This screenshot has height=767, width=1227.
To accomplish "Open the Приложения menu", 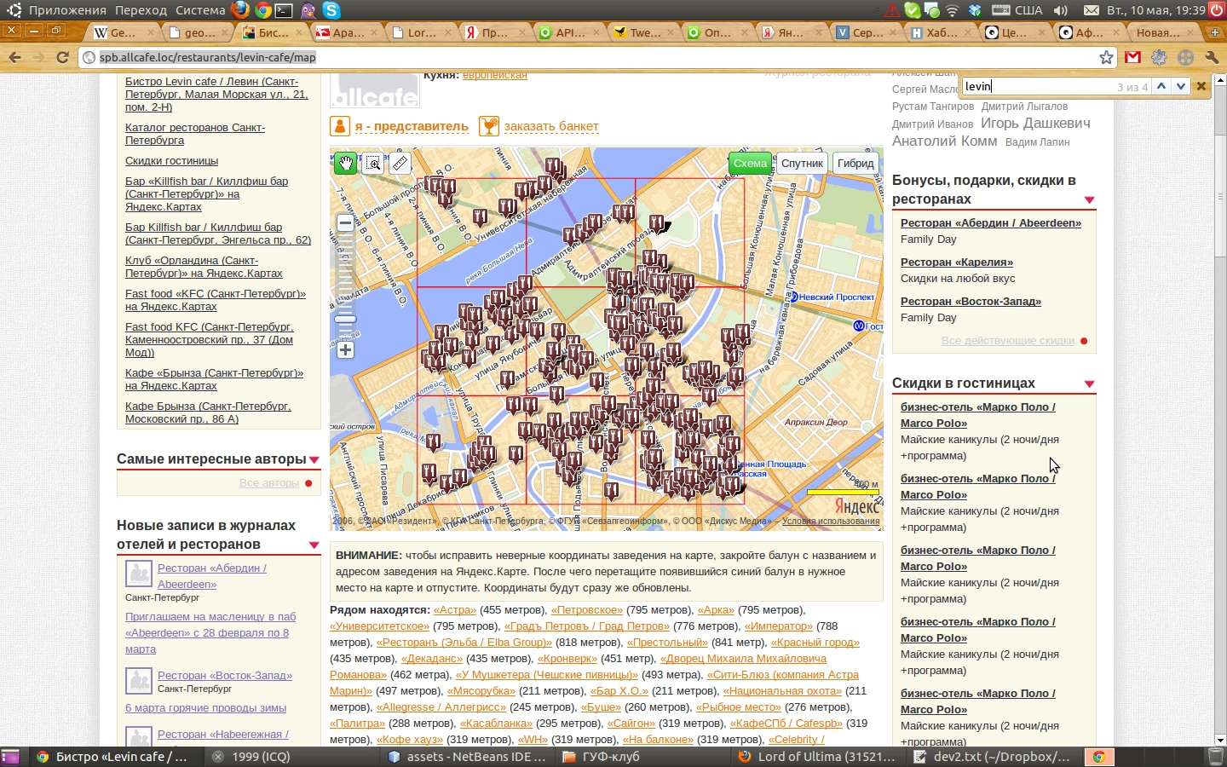I will coord(66,10).
